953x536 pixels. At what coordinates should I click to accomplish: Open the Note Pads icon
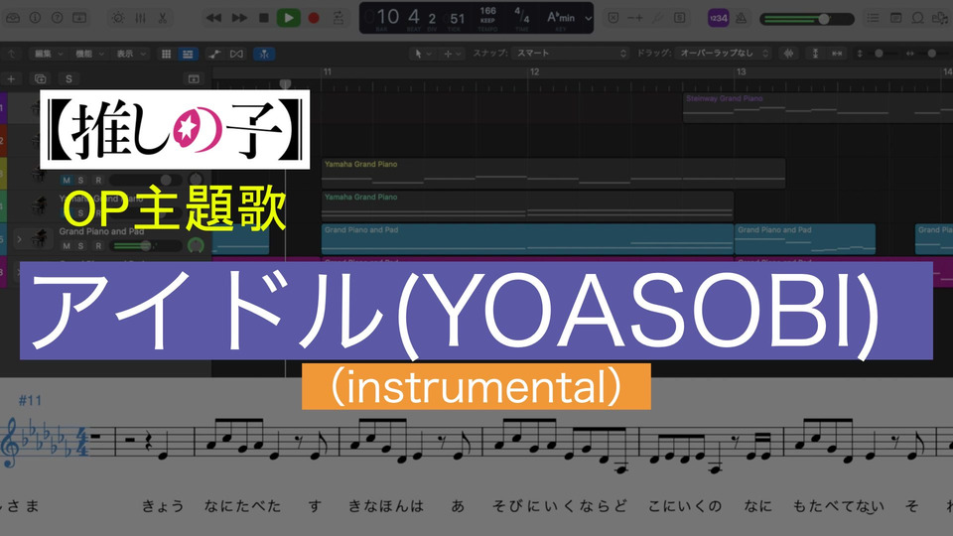click(x=895, y=18)
